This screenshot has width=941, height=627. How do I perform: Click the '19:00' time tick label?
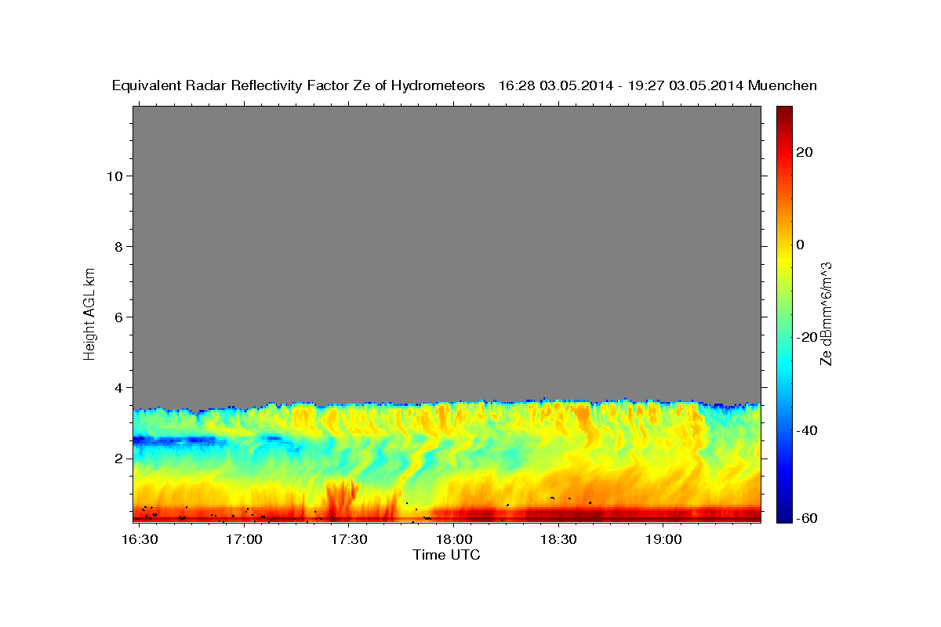[x=663, y=540]
